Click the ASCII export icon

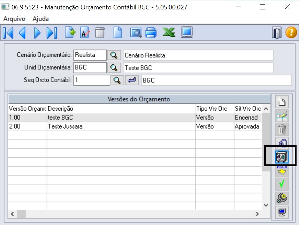(282, 171)
